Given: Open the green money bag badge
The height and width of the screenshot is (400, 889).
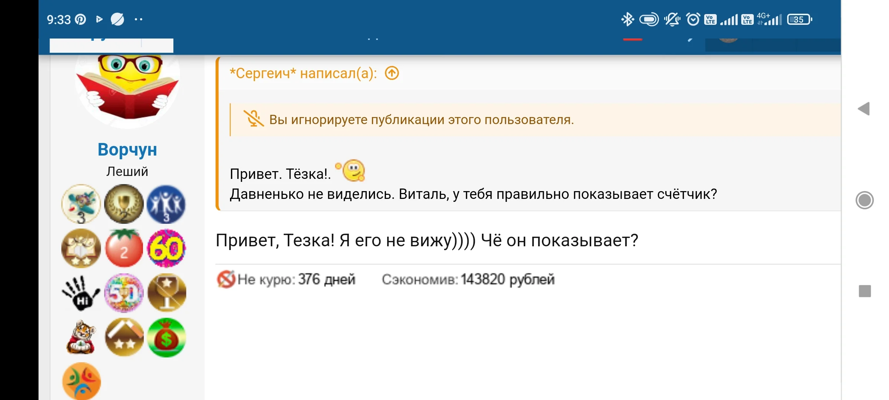Looking at the screenshot, I should coord(166,337).
